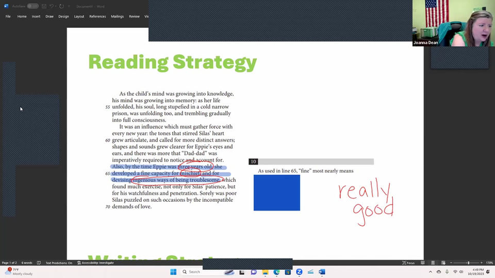
Task: Toggle the AutoSave switch
Action: [x=32, y=6]
